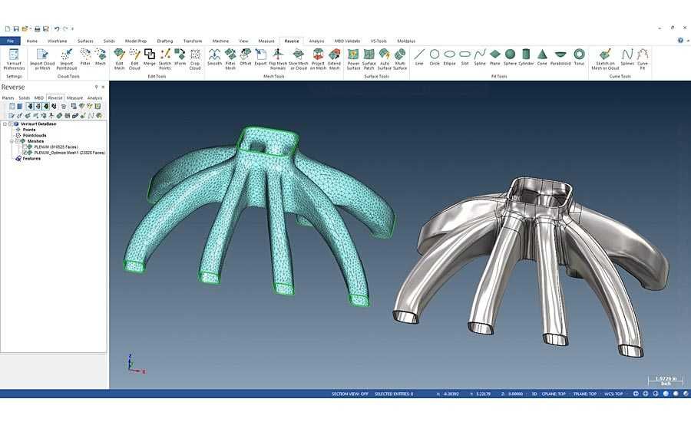This screenshot has width=691, height=422.
Task: Toggle the Meshes folder checkbox
Action: click(17, 141)
